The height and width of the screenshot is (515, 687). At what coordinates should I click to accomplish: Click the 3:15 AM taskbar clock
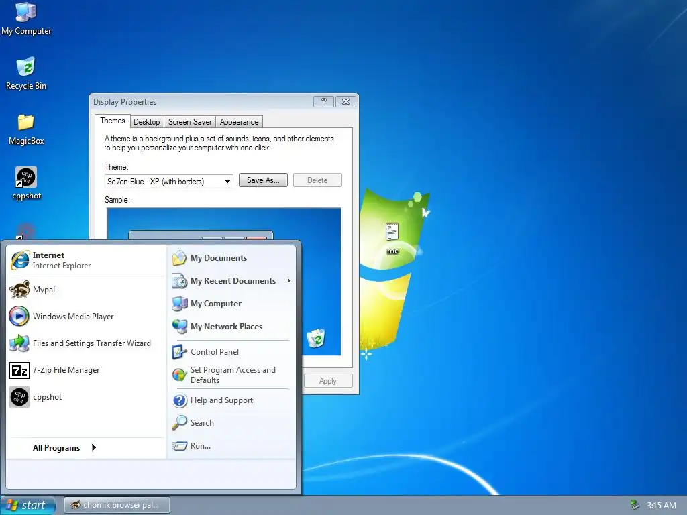point(661,506)
